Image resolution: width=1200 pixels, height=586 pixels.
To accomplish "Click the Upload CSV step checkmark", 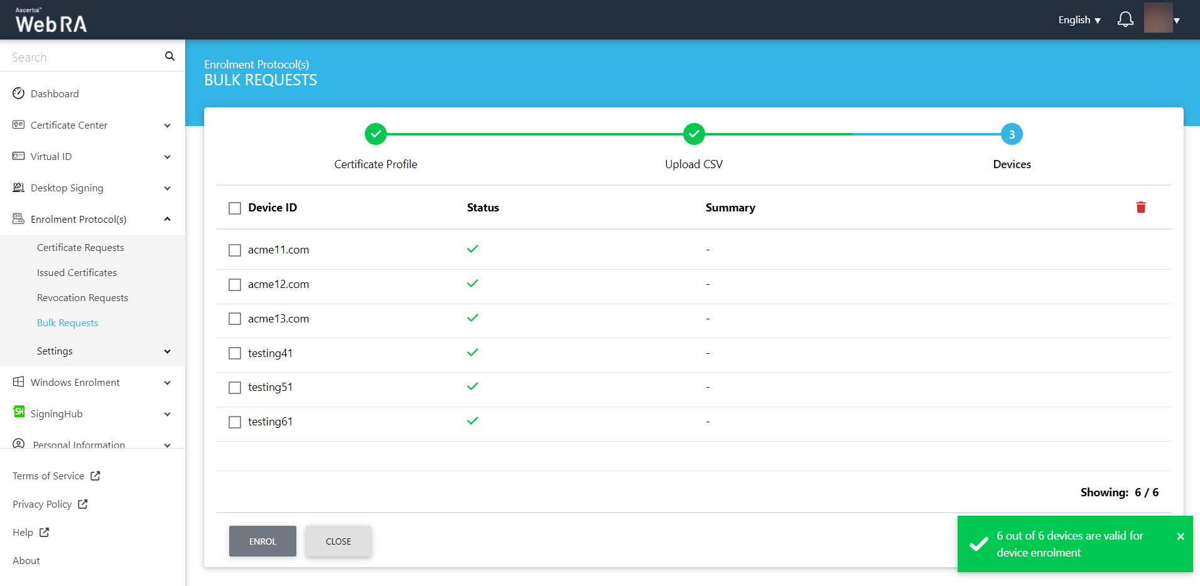I will click(x=693, y=134).
